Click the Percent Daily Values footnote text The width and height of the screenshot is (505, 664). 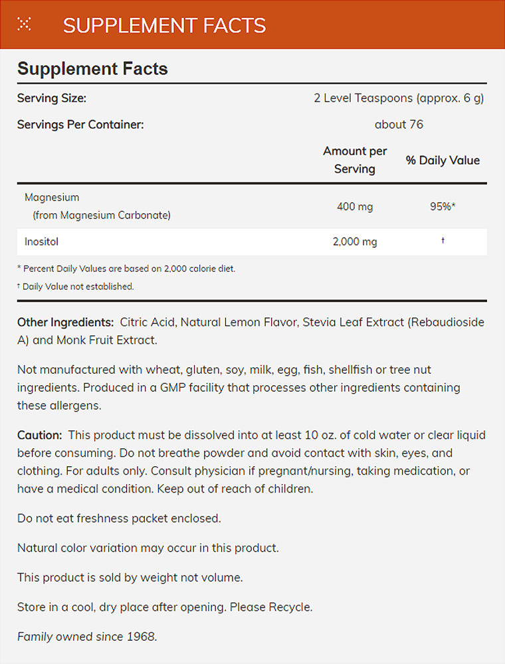(126, 269)
